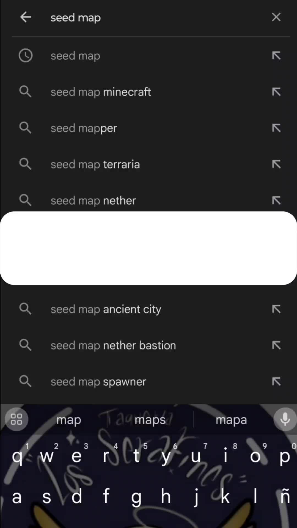Tap insert arrow beside seed map ancient city
Viewport: 297px width, 528px height.
pyautogui.click(x=276, y=309)
